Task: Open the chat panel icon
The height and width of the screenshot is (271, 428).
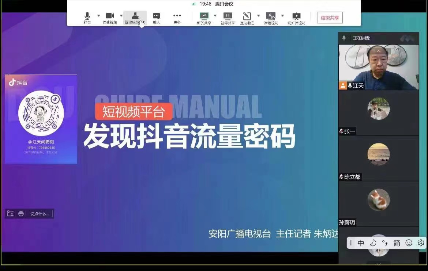Action: pyautogui.click(x=156, y=18)
